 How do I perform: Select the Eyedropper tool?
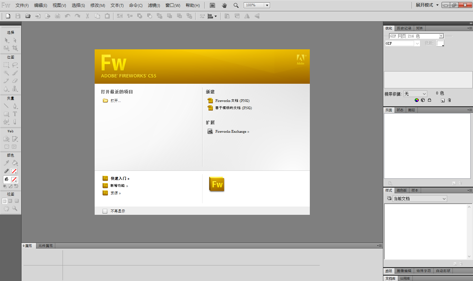6,163
